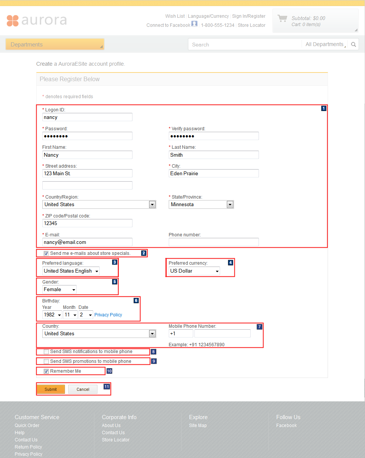Click the Submit button
The image size is (365, 458).
coord(51,389)
